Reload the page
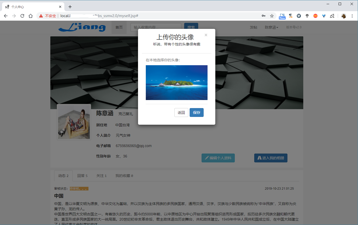The image size is (358, 225). pos(22,16)
